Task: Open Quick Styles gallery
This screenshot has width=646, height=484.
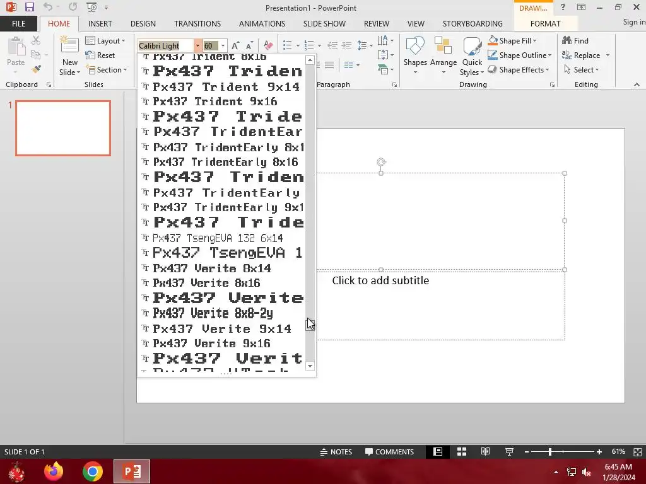Action: point(472,56)
